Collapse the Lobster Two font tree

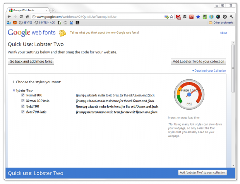14,90
